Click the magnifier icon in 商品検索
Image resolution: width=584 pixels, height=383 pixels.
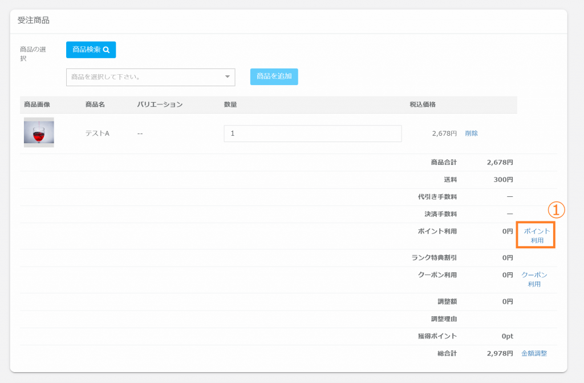tap(106, 50)
